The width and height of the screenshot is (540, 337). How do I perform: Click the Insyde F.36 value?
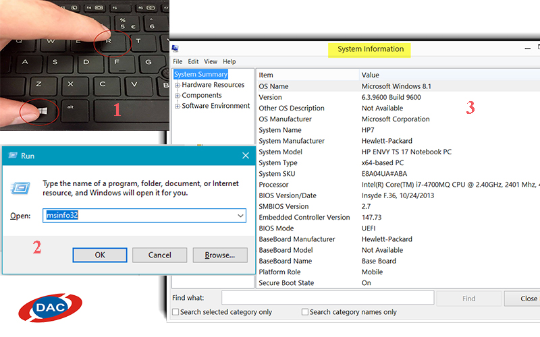point(398,195)
